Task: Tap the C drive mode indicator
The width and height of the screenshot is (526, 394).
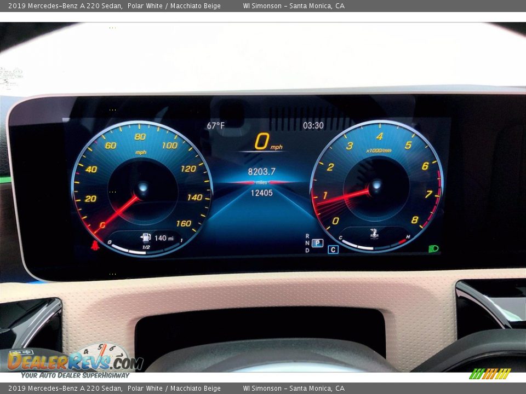Action: (x=333, y=250)
